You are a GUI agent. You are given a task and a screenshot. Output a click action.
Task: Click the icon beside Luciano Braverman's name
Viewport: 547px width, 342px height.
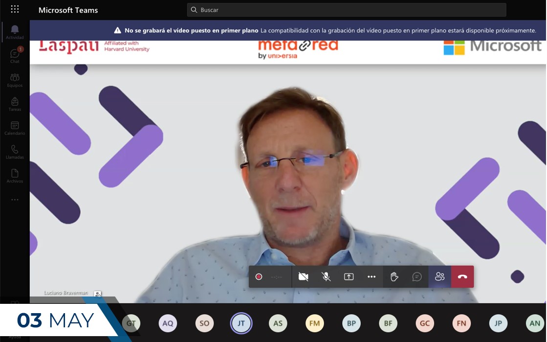tap(98, 294)
